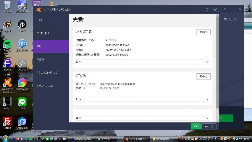
Task: Click the virus definition version 220703-2
Action: coord(111,40)
